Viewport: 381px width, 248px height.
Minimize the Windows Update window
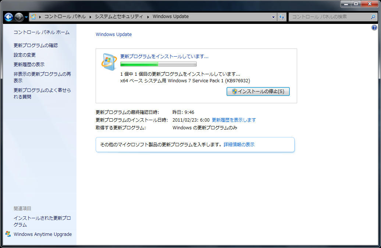346,4
